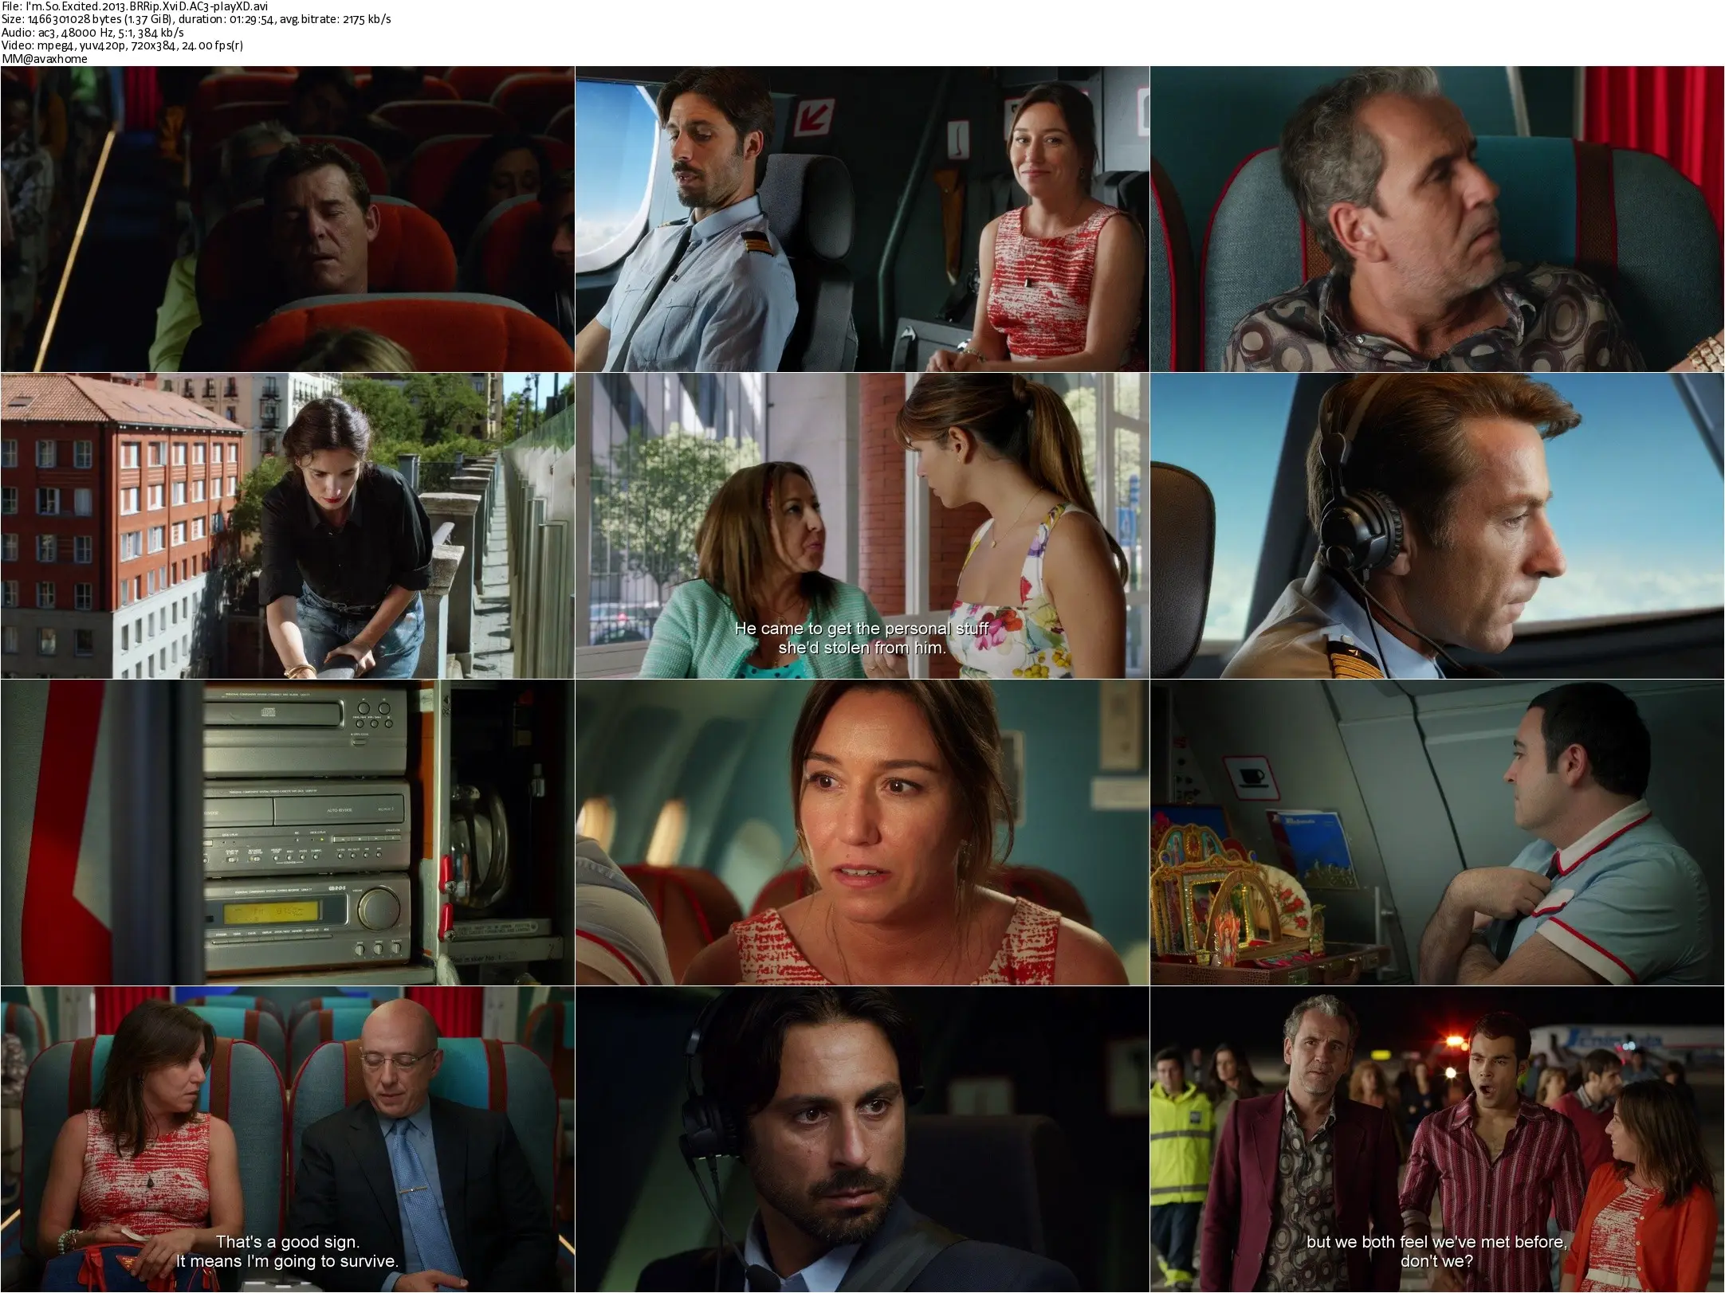The image size is (1725, 1293).
Task: Open thumbnail of woman and bald man seated
Action: [287, 1139]
